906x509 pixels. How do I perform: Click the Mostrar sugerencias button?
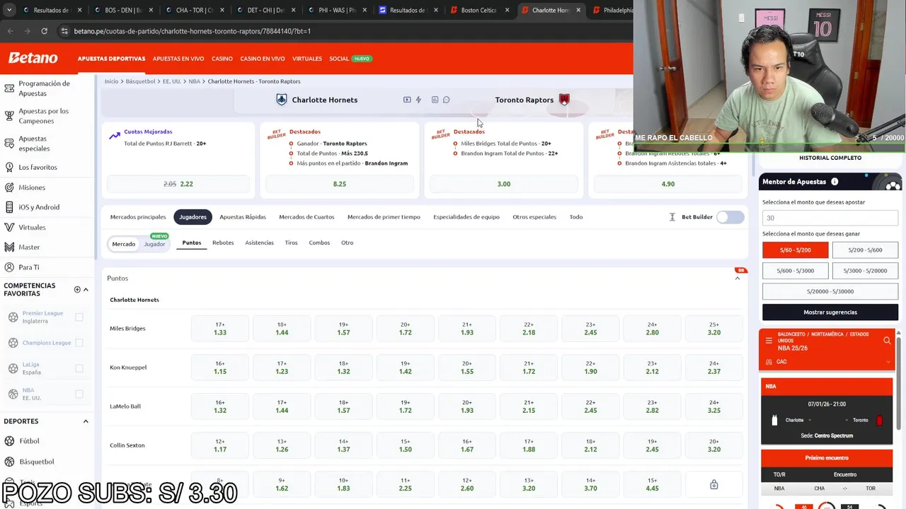click(830, 312)
